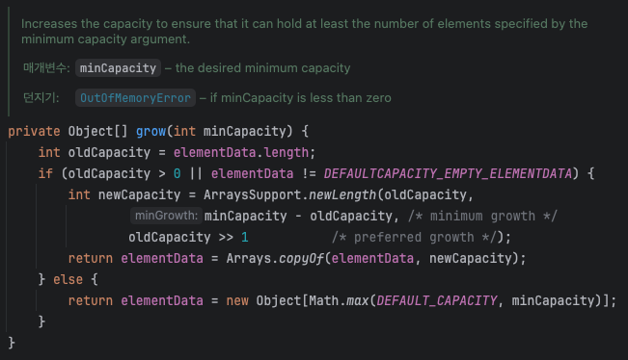Click the OutOfMemoryError link in the doc
The image size is (628, 360).
tap(135, 98)
